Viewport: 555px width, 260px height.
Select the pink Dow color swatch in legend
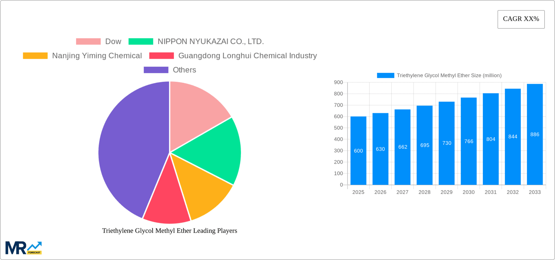[88, 41]
